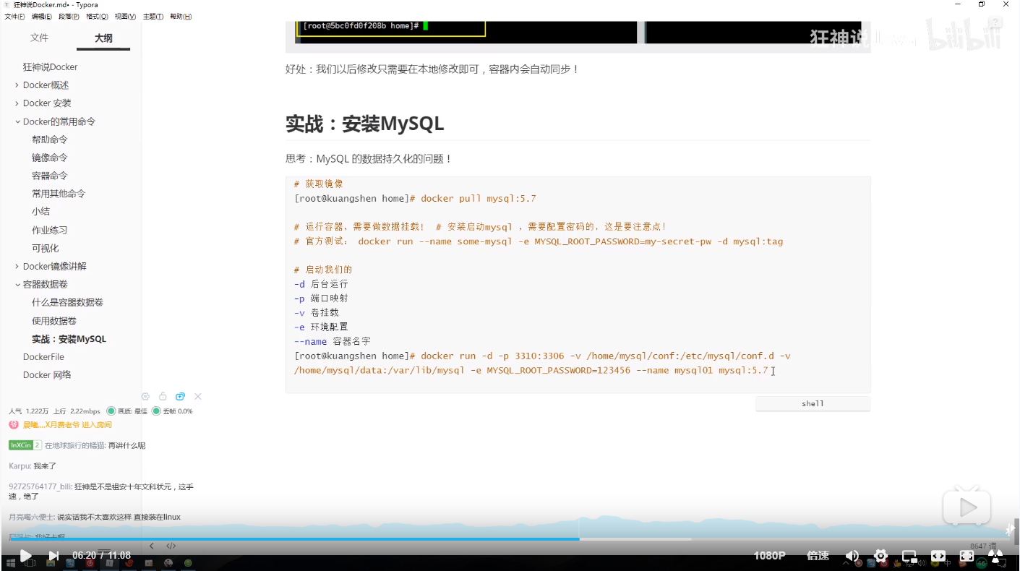The width and height of the screenshot is (1020, 571).
Task: Go to 使用数据卷 outline entry
Action: tap(54, 321)
